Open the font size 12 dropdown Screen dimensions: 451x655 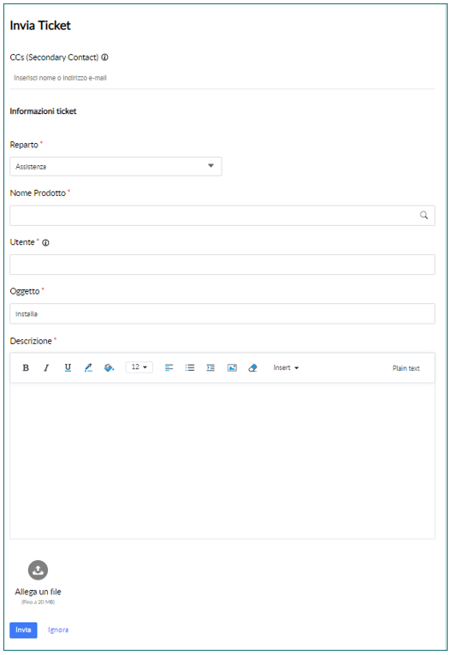(x=139, y=367)
